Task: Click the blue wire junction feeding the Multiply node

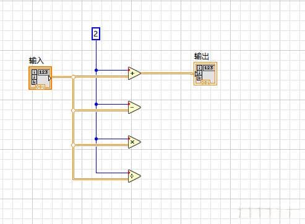Action: (96, 139)
